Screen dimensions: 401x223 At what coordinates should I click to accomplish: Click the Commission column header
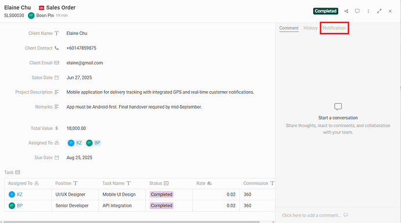tap(257, 184)
